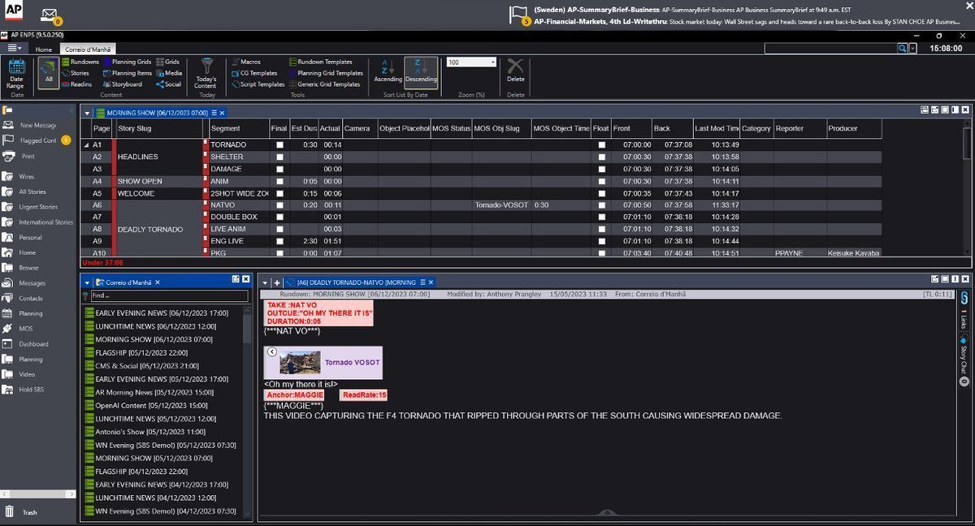This screenshot has height=526, width=975.
Task: Open Planning Grid Templates
Action: 326,73
